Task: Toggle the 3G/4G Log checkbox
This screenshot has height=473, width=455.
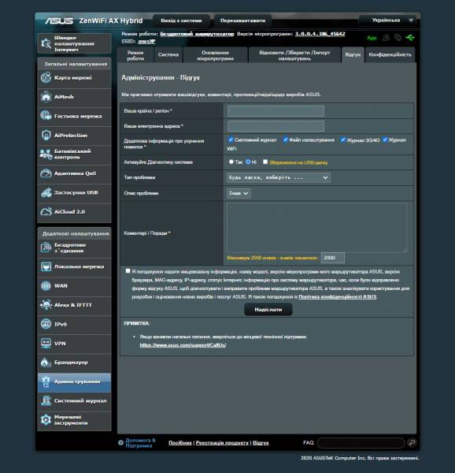Action: coord(343,140)
